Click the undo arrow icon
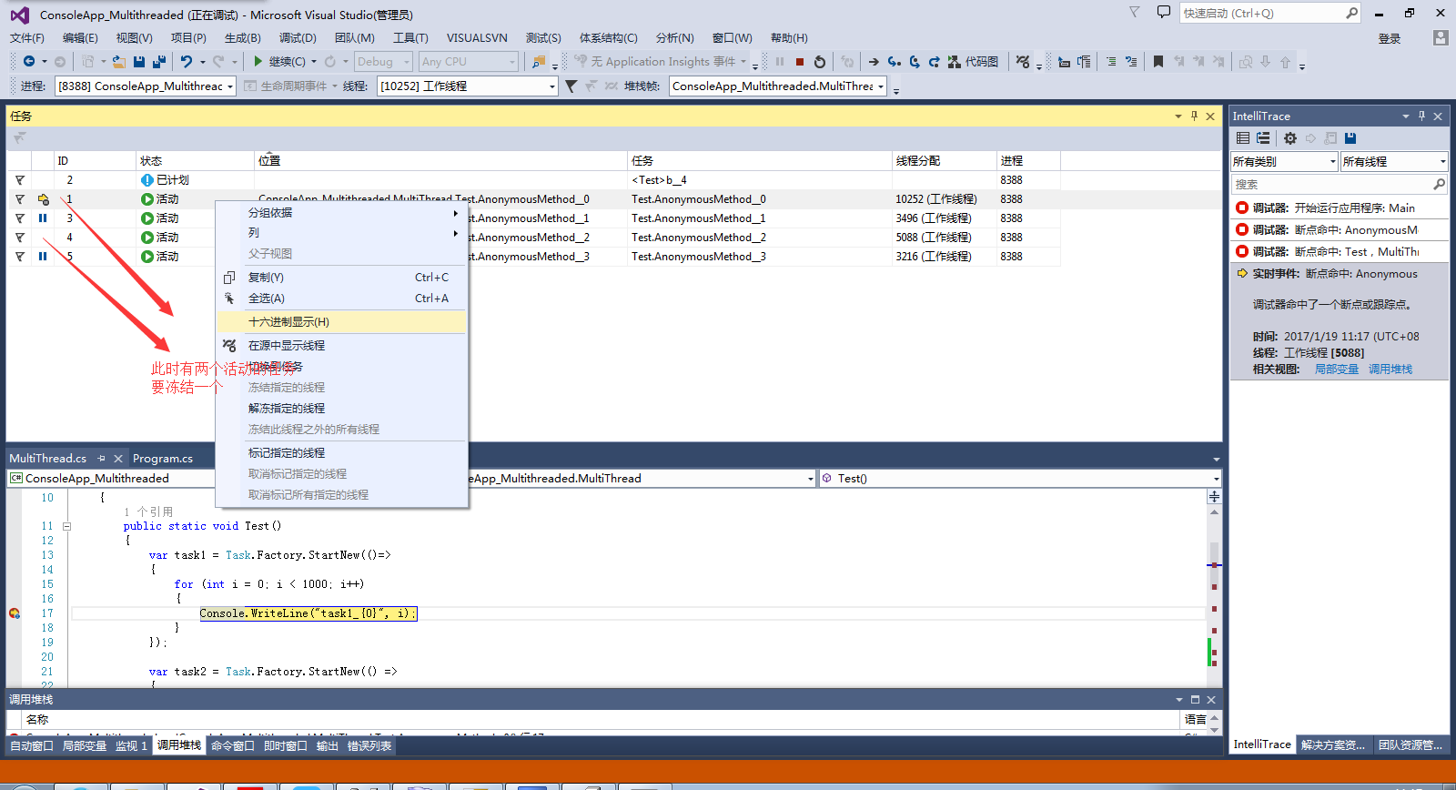 [x=187, y=61]
